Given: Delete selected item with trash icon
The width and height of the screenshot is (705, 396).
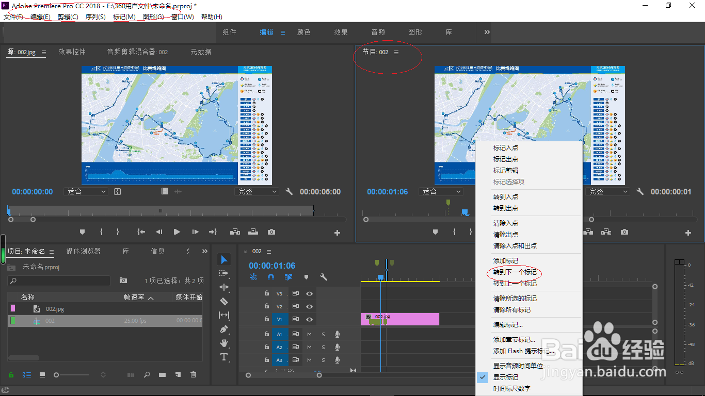Looking at the screenshot, I should 193,375.
